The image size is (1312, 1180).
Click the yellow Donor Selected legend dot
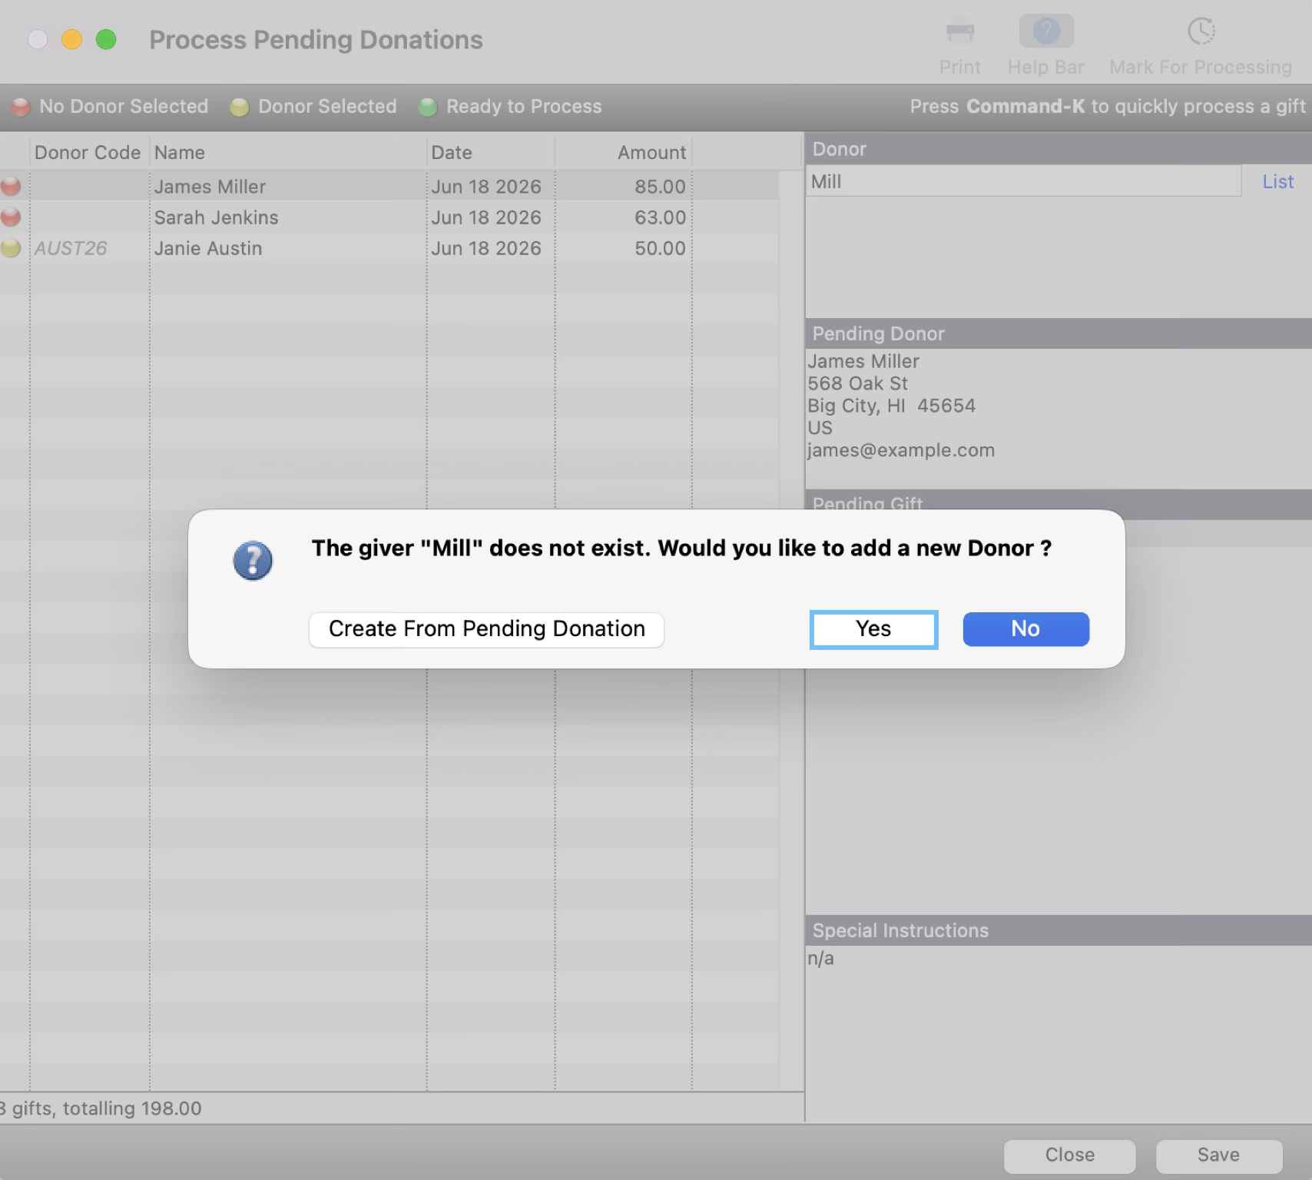[240, 107]
